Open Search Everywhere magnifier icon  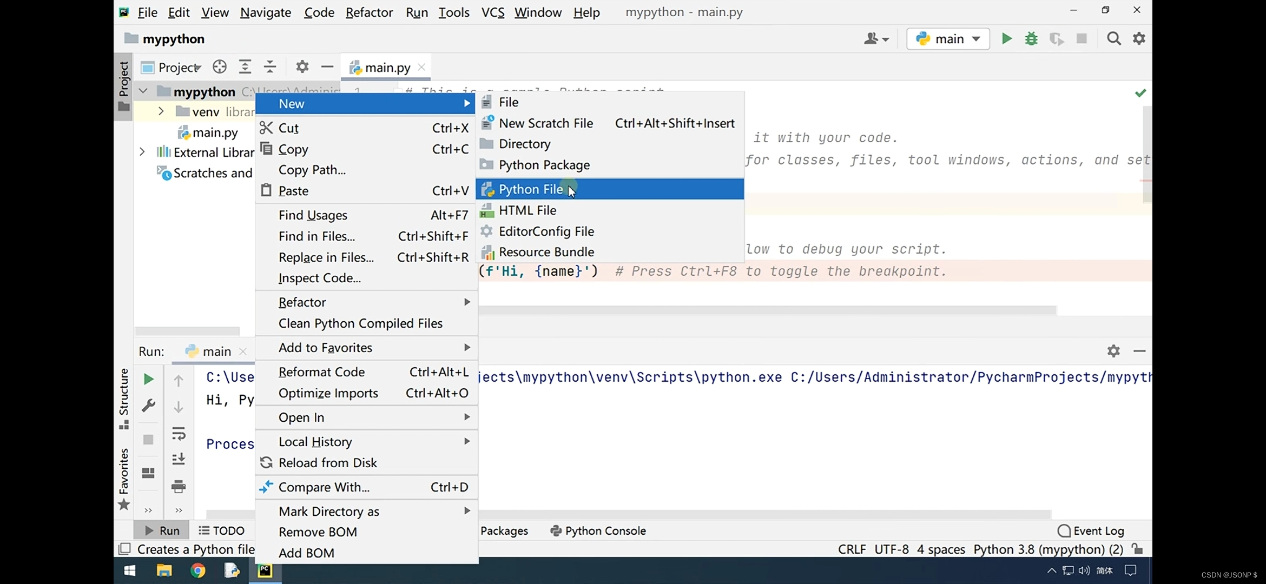click(1114, 39)
